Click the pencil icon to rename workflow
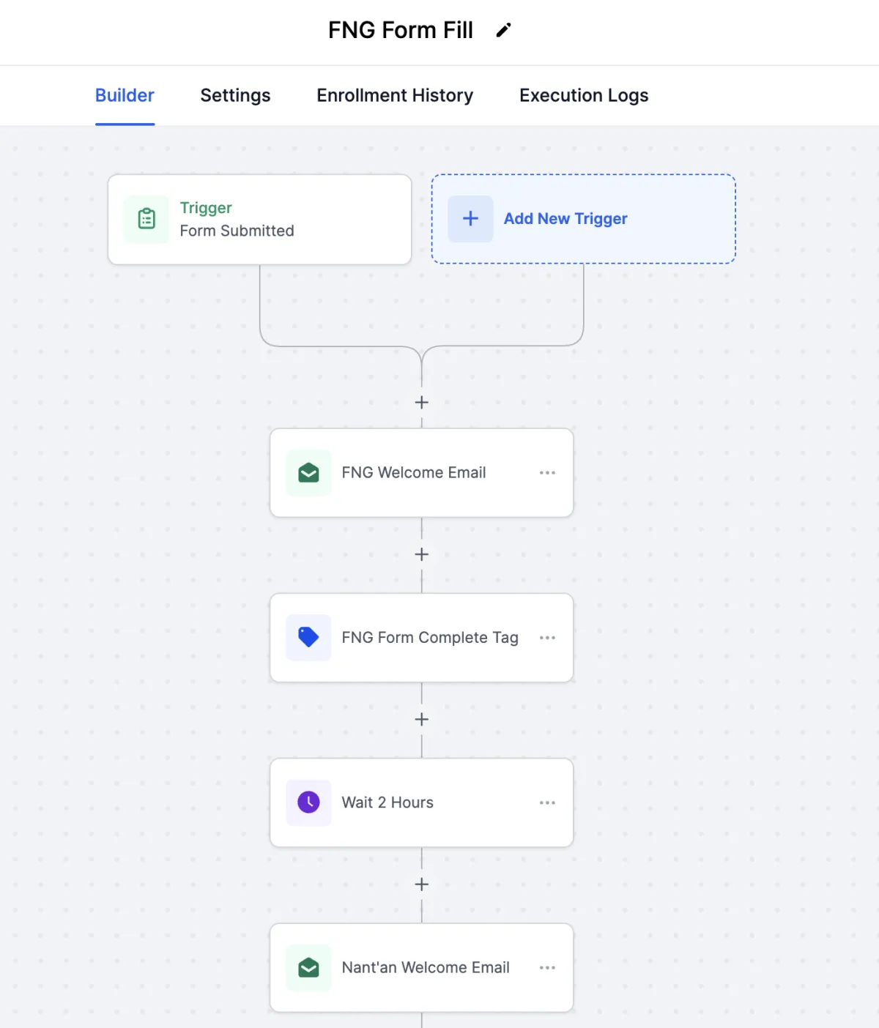The image size is (879, 1028). pyautogui.click(x=503, y=30)
